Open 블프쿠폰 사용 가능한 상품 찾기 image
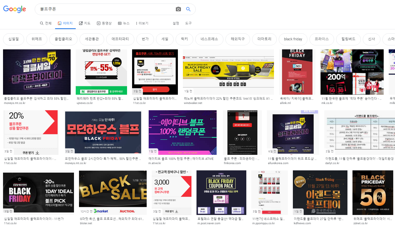The height and width of the screenshot is (227, 395). click(x=155, y=72)
